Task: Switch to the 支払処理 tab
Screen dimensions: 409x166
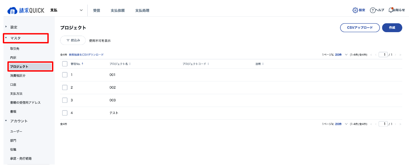Action: click(142, 11)
